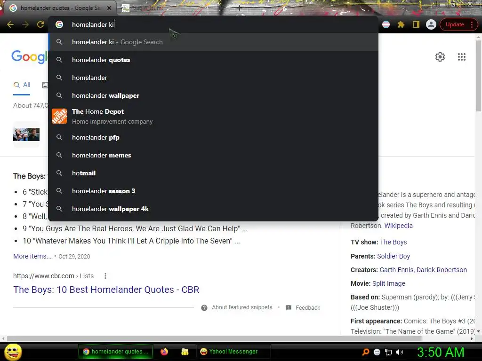This screenshot has height=361, width=482.
Task: Launch Firefox from the taskbar
Action: point(164,352)
